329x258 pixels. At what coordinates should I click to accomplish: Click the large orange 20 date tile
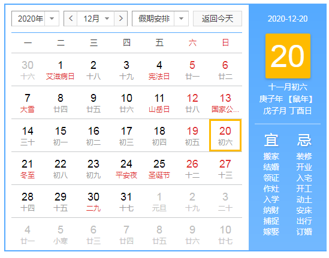[288, 56]
